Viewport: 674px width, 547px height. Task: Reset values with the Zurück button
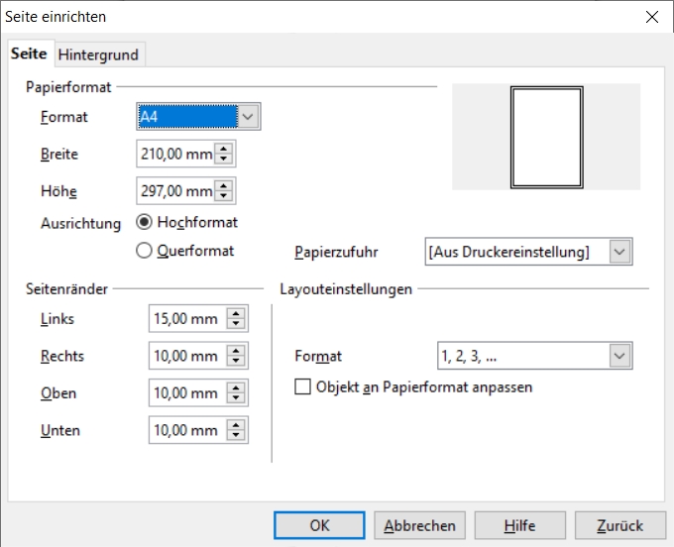[x=619, y=525]
